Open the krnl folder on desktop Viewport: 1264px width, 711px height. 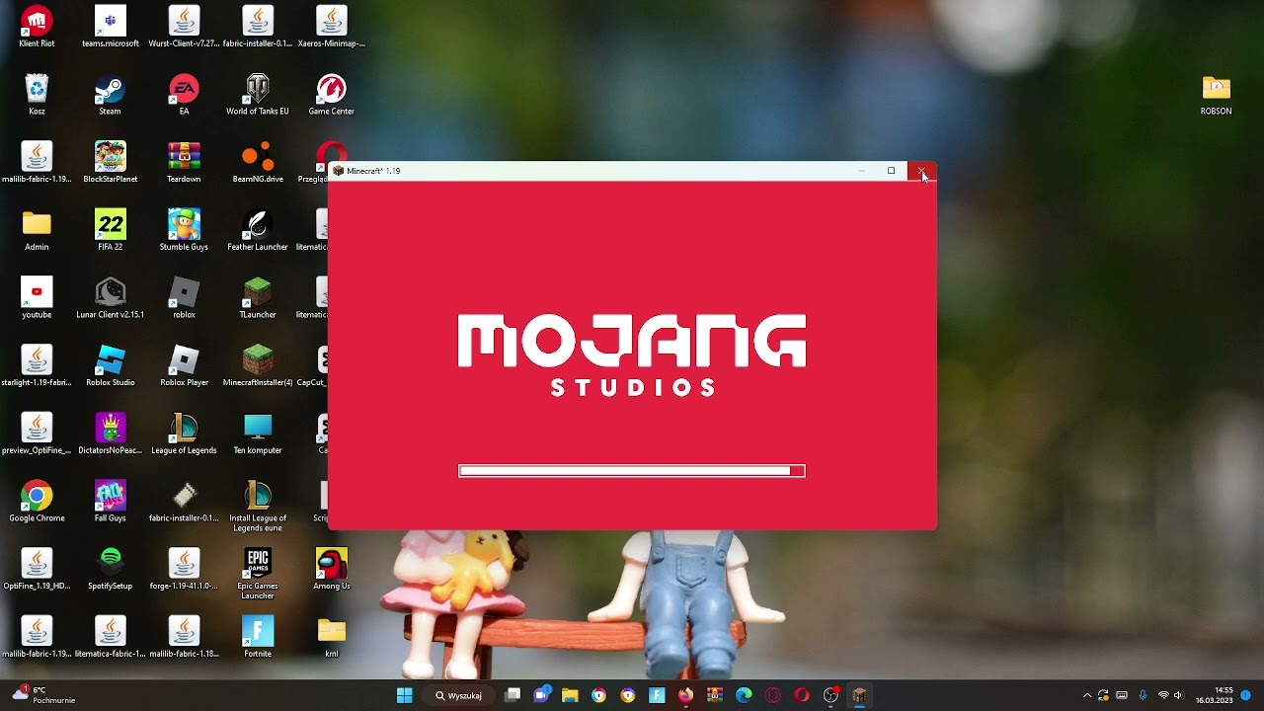(331, 637)
